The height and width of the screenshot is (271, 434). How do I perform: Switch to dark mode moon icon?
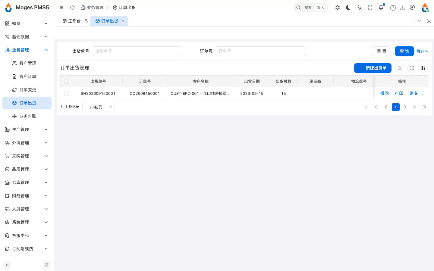pyautogui.click(x=348, y=8)
